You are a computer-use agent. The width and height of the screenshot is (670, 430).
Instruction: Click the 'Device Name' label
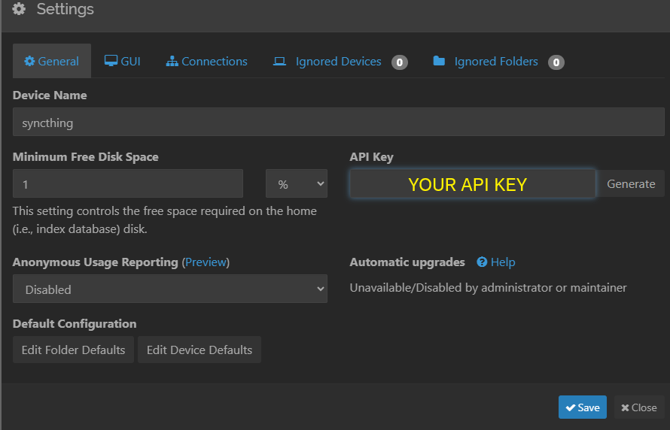point(50,95)
